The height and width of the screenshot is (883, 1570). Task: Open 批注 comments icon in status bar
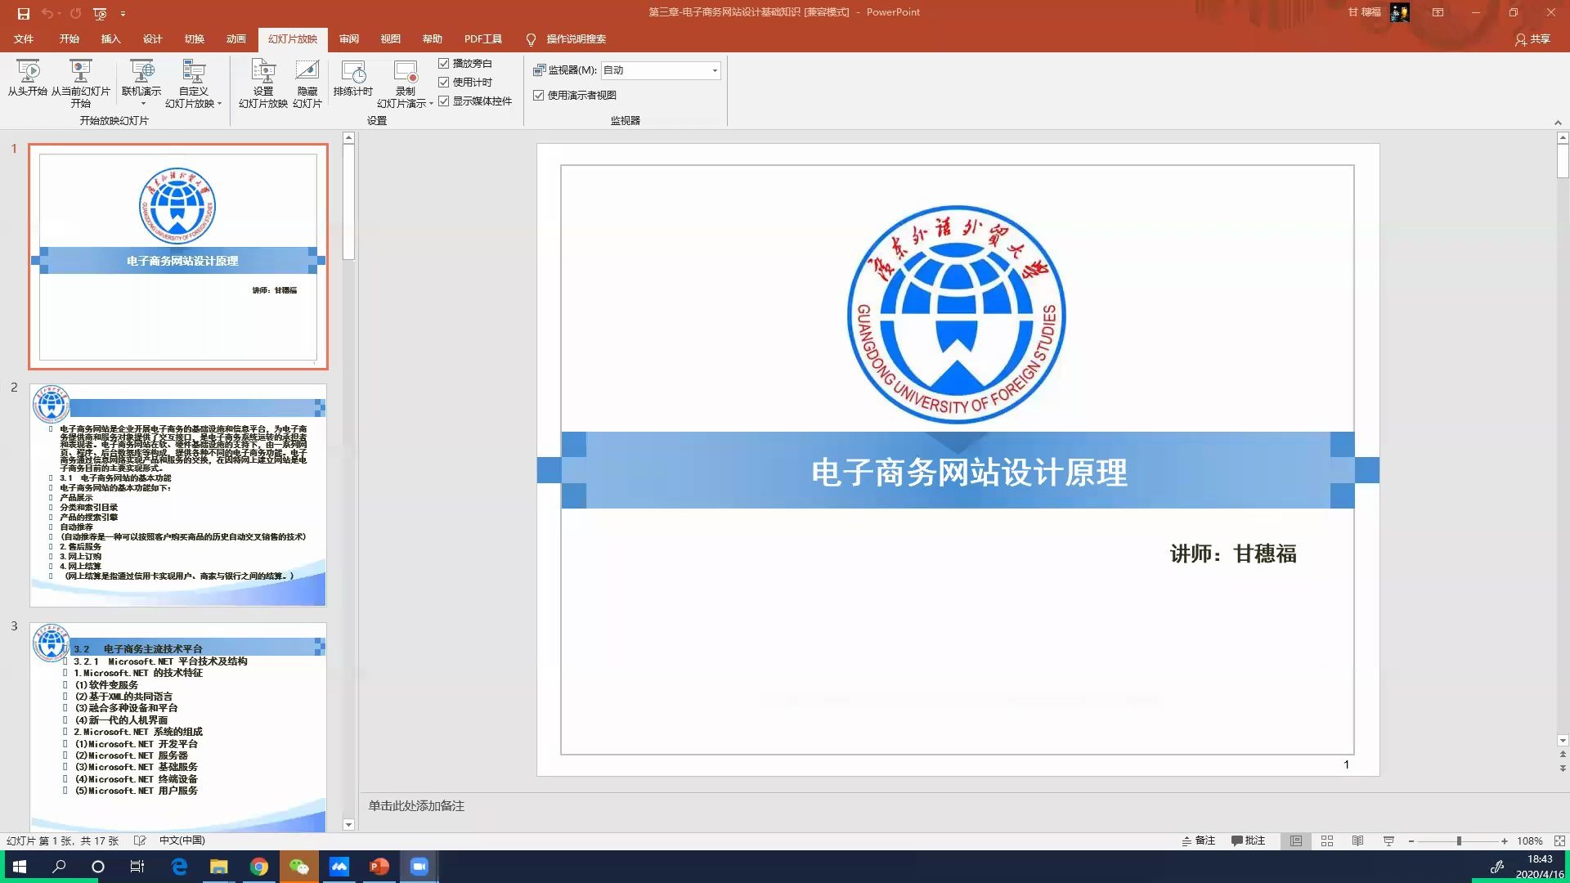point(1248,840)
